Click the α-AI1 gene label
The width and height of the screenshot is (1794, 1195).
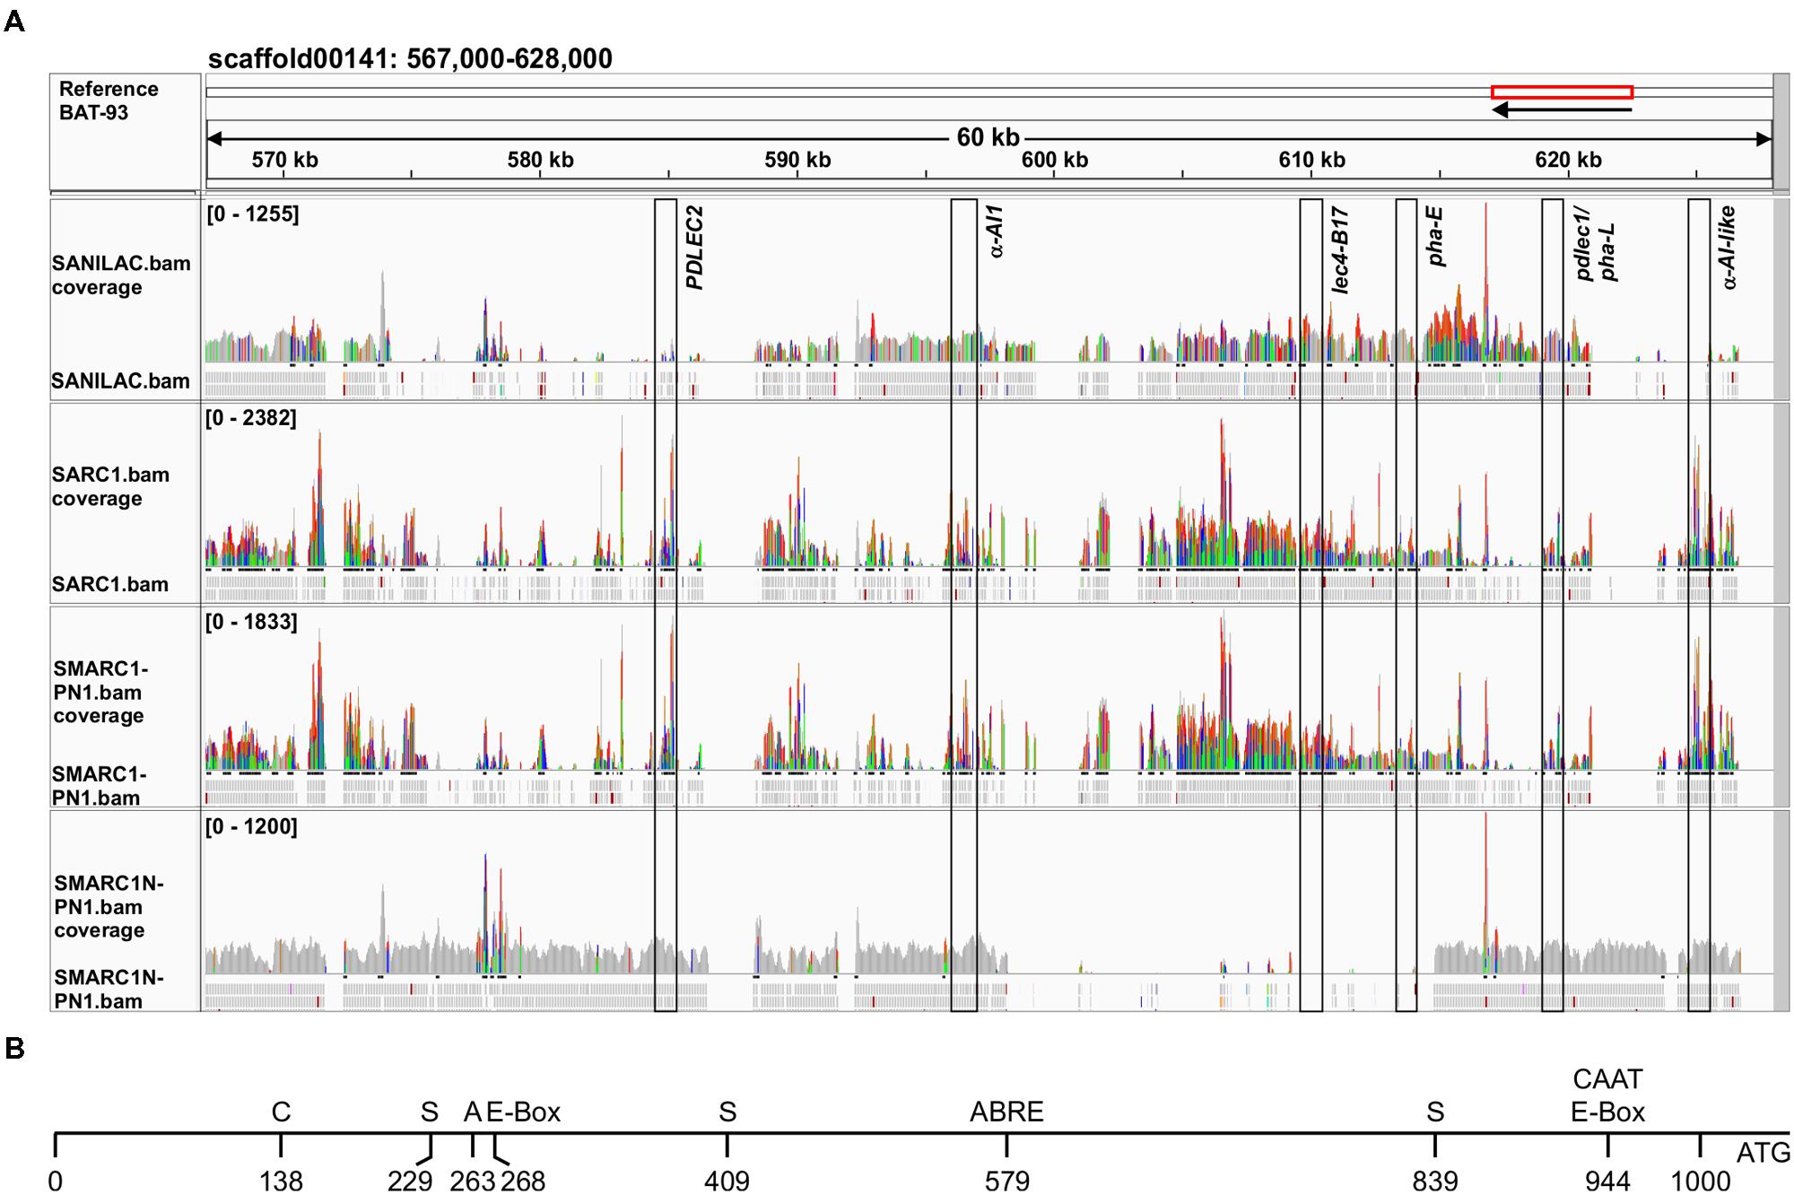tap(995, 231)
